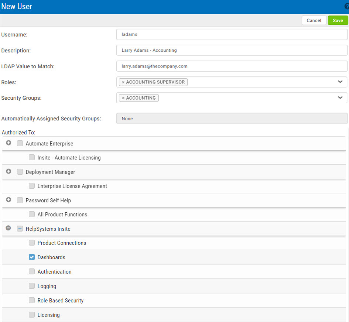Click the Licensing label
Image resolution: width=349 pixels, height=322 pixels.
coord(48,315)
